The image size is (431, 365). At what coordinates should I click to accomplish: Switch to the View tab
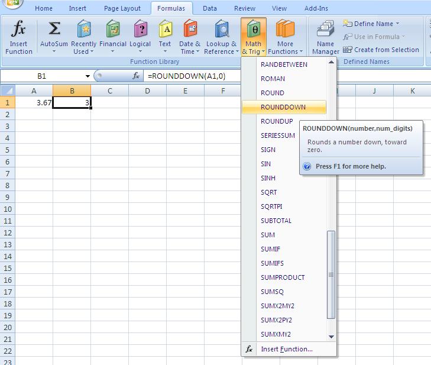point(279,8)
